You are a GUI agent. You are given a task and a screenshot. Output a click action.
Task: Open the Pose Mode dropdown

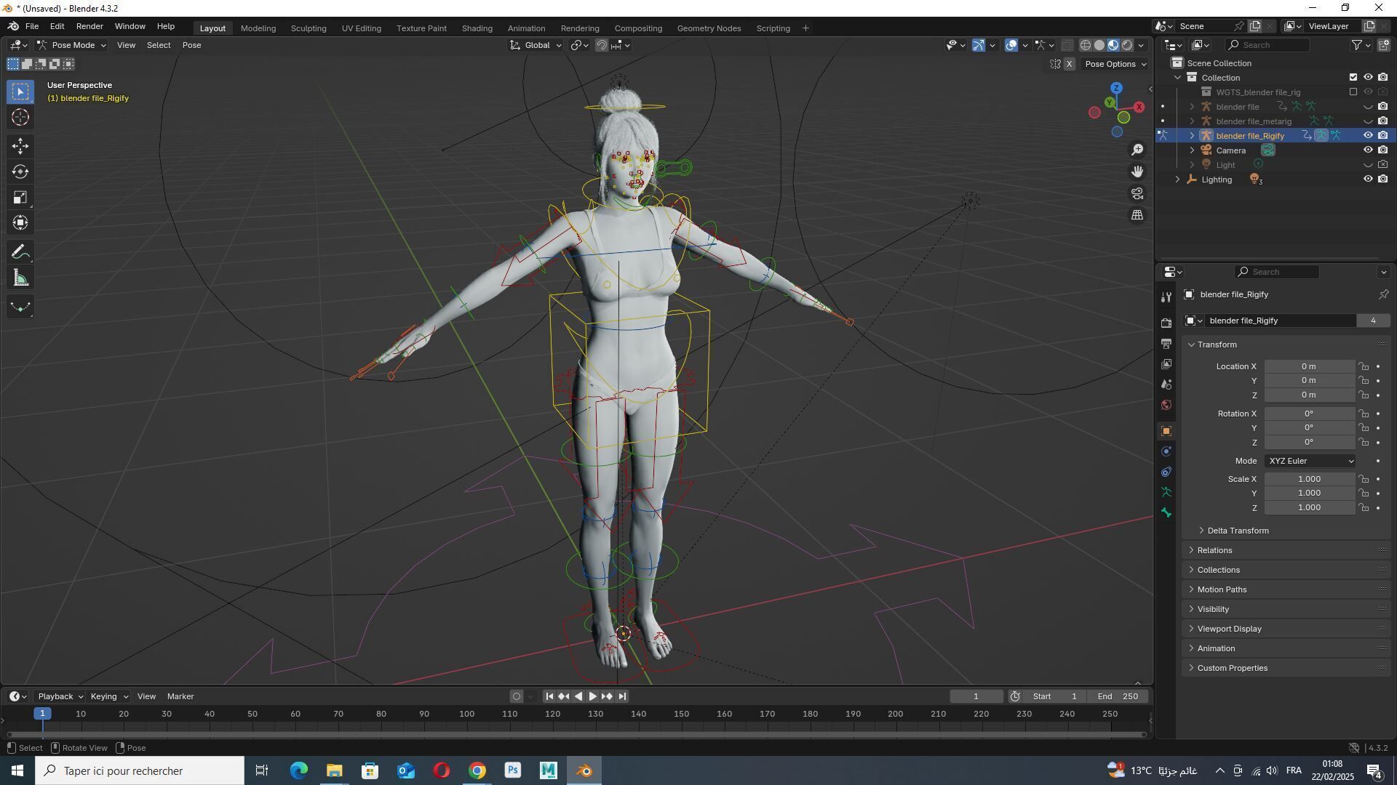pyautogui.click(x=71, y=45)
